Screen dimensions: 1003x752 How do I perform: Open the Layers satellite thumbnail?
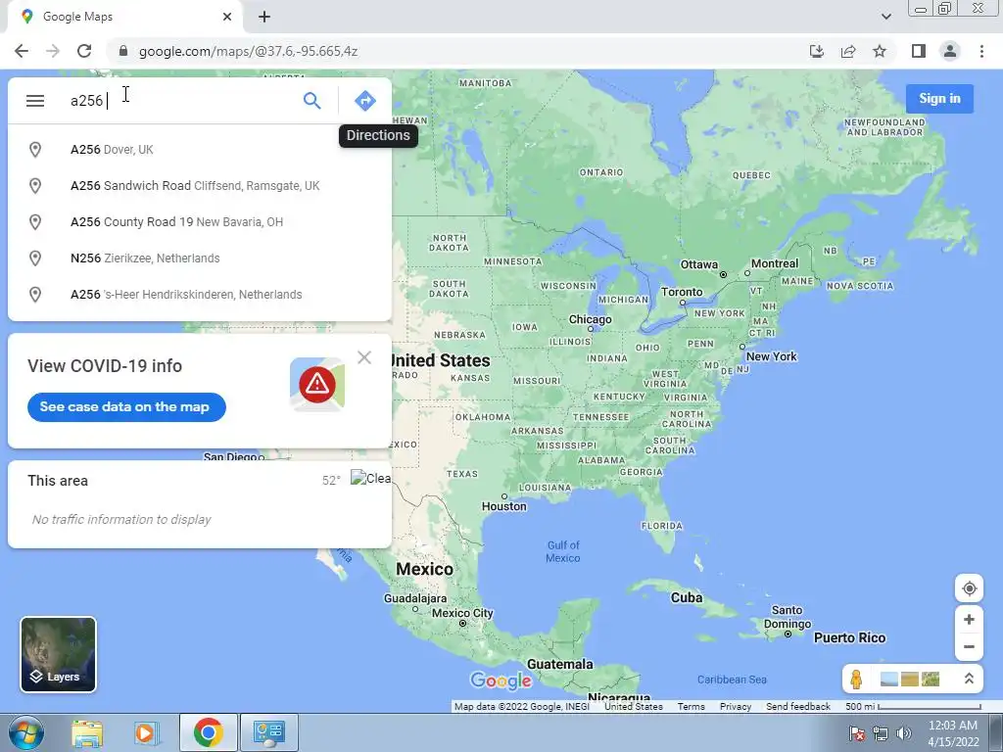pos(58,655)
